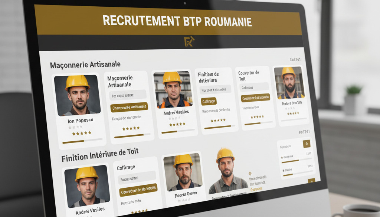Click the hammer logo icon below the banner

(x=189, y=42)
